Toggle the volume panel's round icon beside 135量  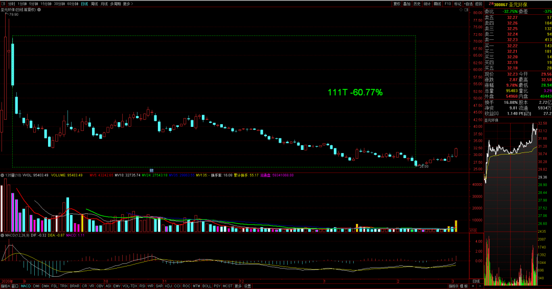click(x=3, y=175)
